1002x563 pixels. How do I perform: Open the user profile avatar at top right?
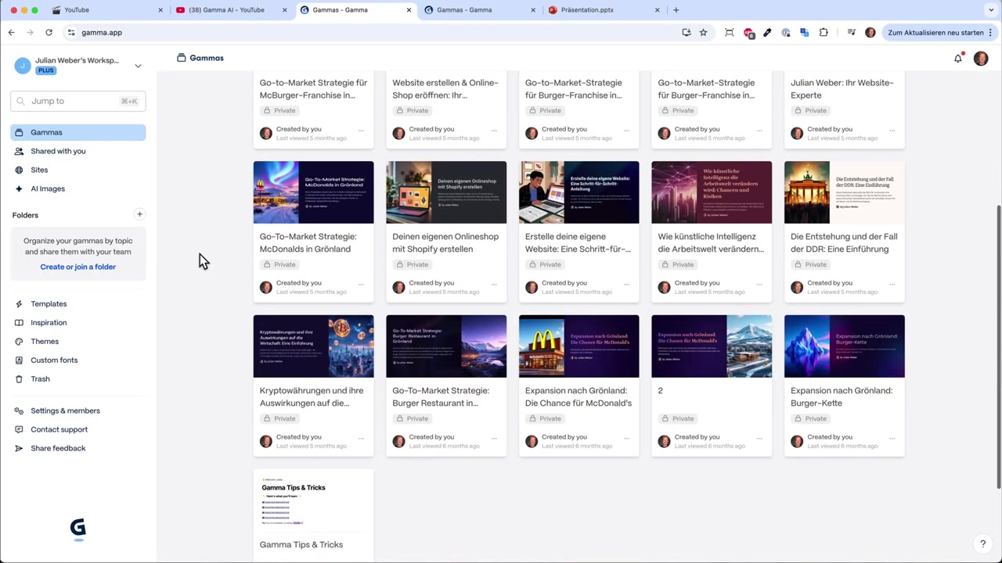[x=980, y=58]
